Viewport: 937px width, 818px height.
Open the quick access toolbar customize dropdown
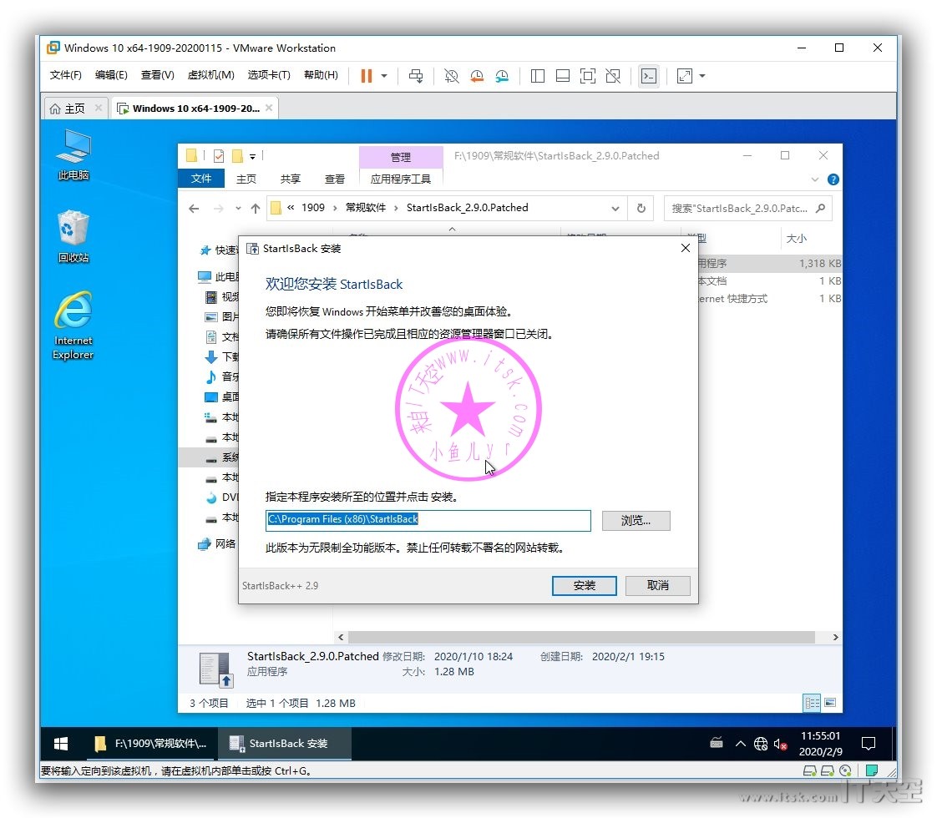pyautogui.click(x=253, y=156)
